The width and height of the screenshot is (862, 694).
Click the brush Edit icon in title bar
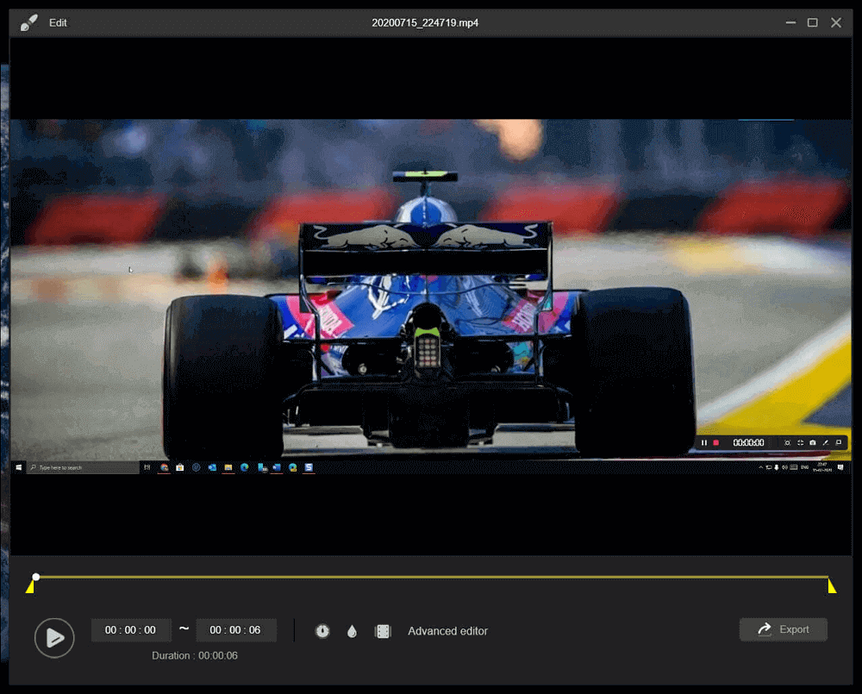[28, 22]
